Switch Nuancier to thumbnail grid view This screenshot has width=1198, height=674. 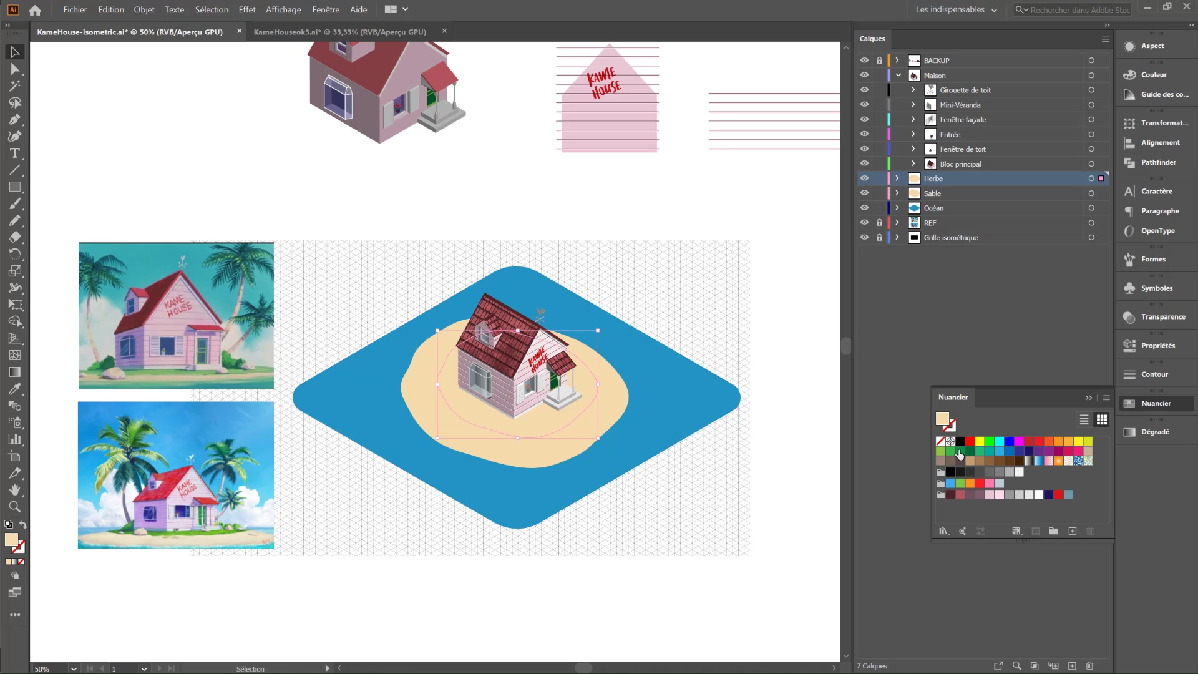[1102, 420]
